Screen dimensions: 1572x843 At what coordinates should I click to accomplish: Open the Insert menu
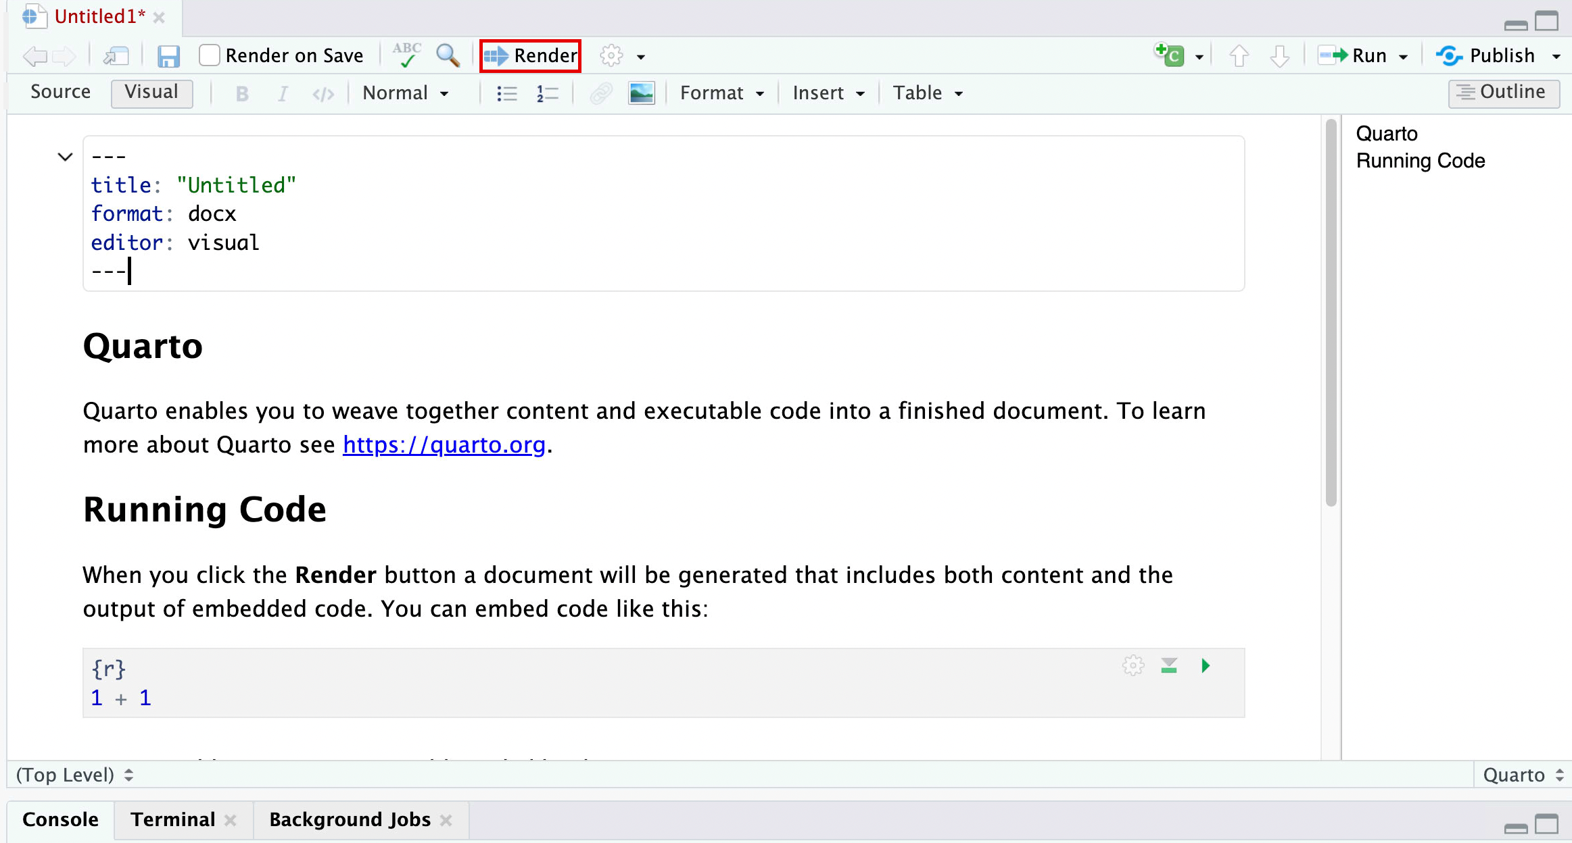[x=828, y=93]
